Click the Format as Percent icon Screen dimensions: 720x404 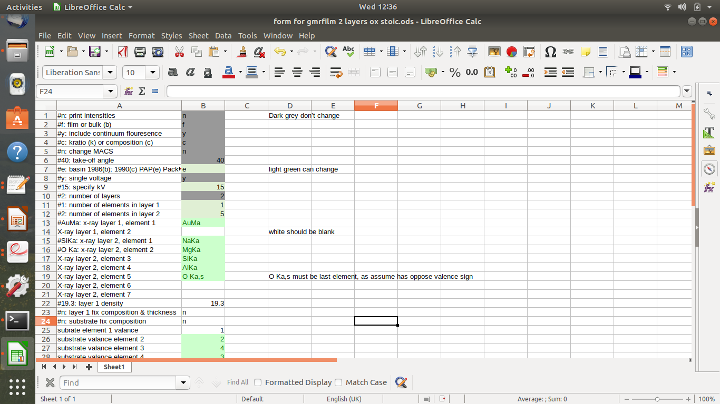coord(455,73)
